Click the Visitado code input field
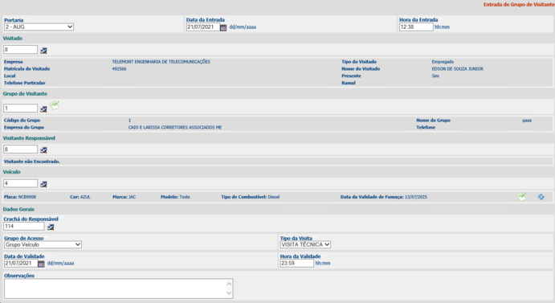This screenshot has width=555, height=303. click(x=21, y=50)
